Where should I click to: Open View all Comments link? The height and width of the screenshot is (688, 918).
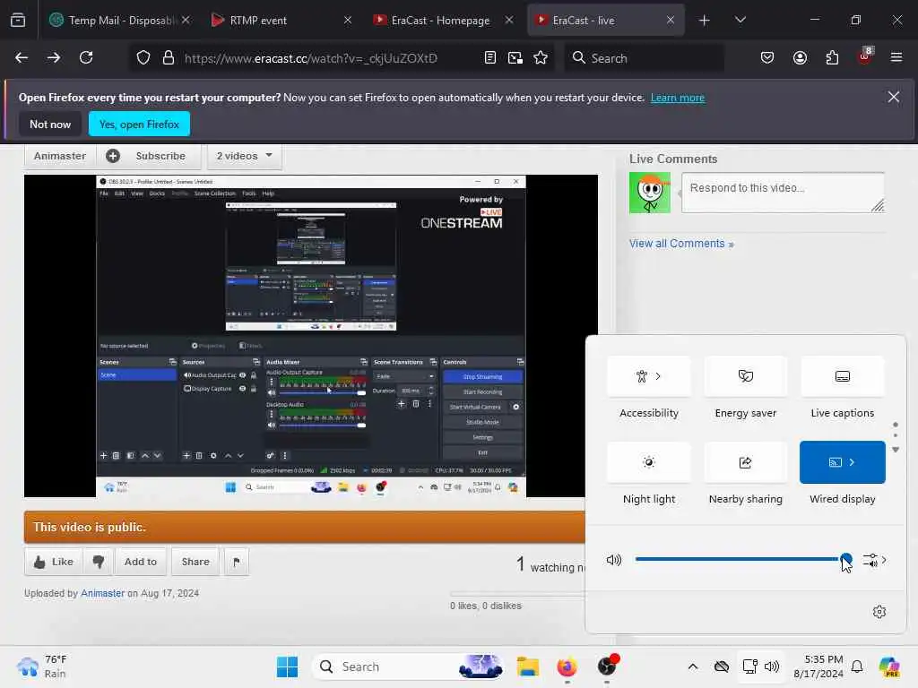coord(681,244)
